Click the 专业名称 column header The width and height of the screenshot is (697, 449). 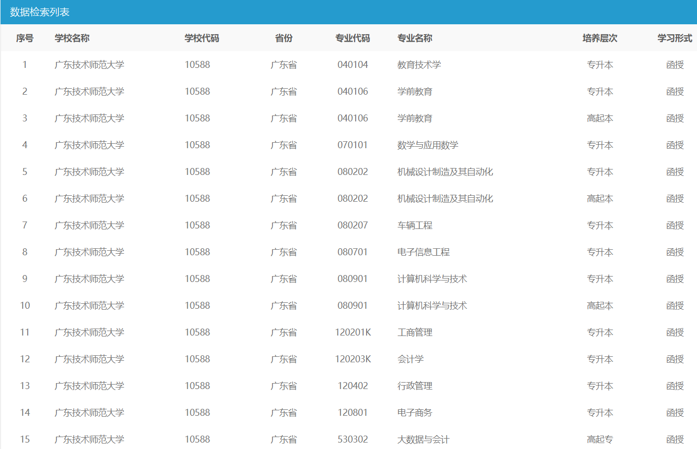coord(415,38)
